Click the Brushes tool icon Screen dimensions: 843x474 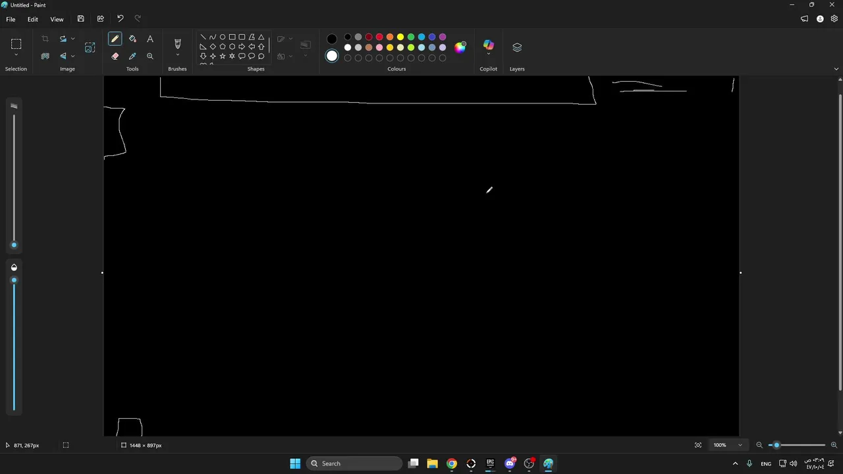[x=177, y=43]
